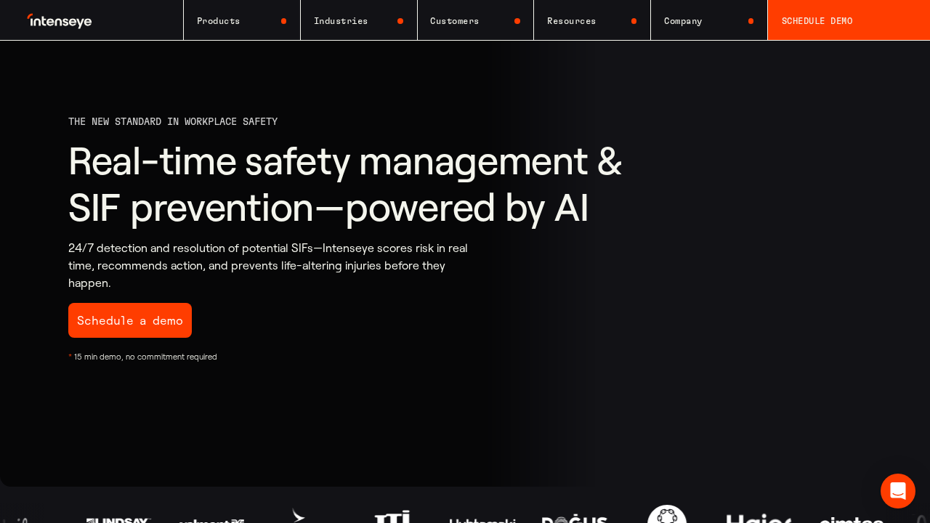Image resolution: width=930 pixels, height=523 pixels.
Task: Click the Haier brand logo
Action: 759,519
